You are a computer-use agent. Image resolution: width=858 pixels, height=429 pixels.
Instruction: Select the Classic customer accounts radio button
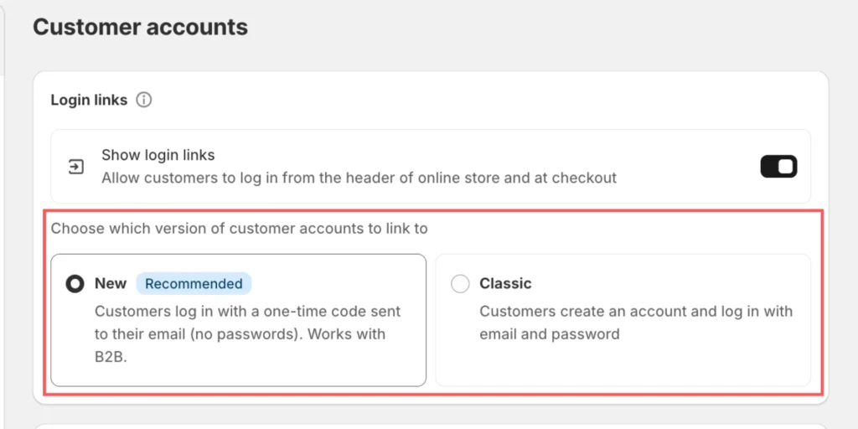coord(460,284)
